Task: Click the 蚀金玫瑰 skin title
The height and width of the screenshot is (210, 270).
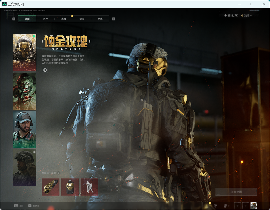Action: 66,41
